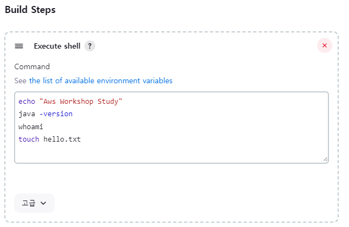Click the "Aws Workshop Study" string text

[81, 102]
